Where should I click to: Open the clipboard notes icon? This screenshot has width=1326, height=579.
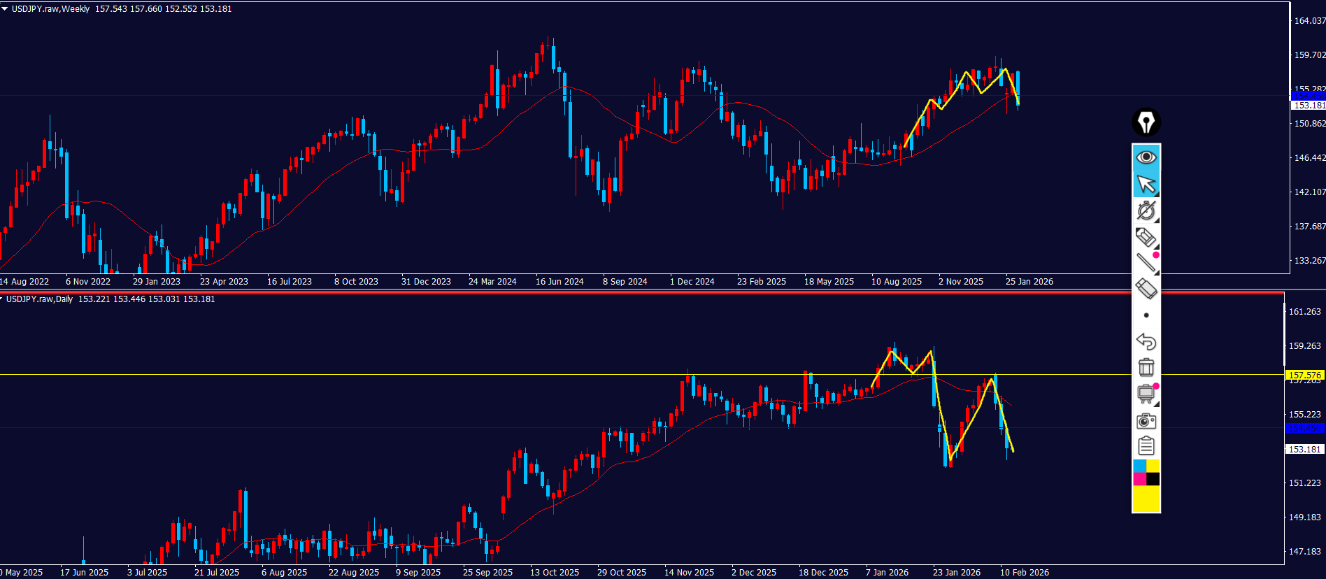[1146, 445]
